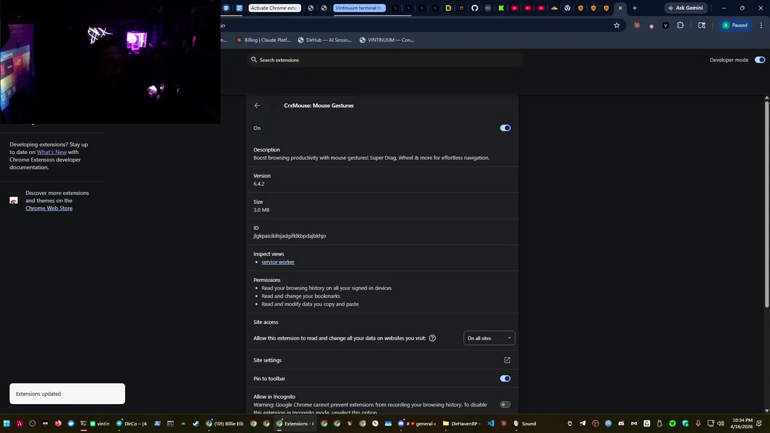The image size is (770, 433).
Task: Open the general Discord taskbar window
Action: [x=417, y=423]
